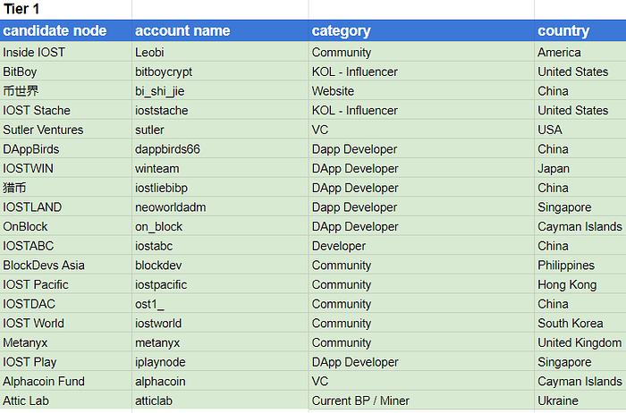
Task: Select the 'Metanyx' candidate cell
Action: [66, 342]
